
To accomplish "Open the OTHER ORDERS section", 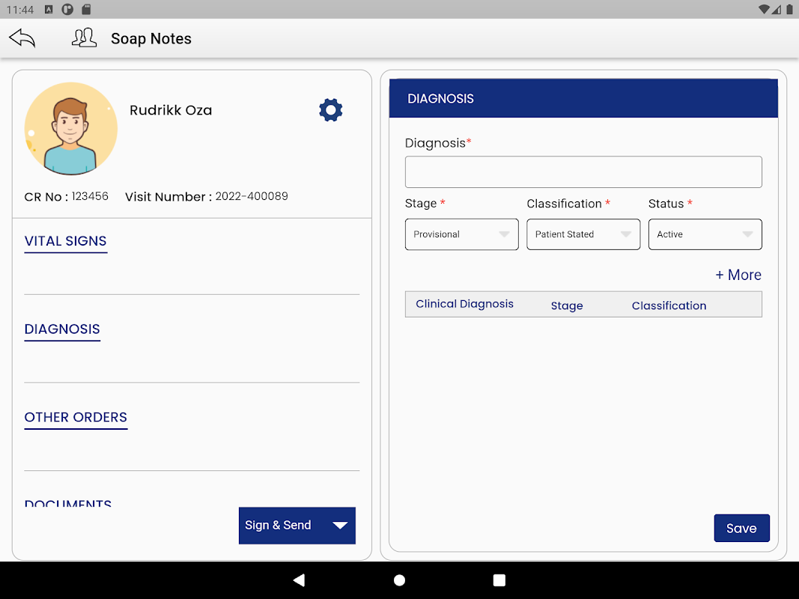I will point(76,418).
